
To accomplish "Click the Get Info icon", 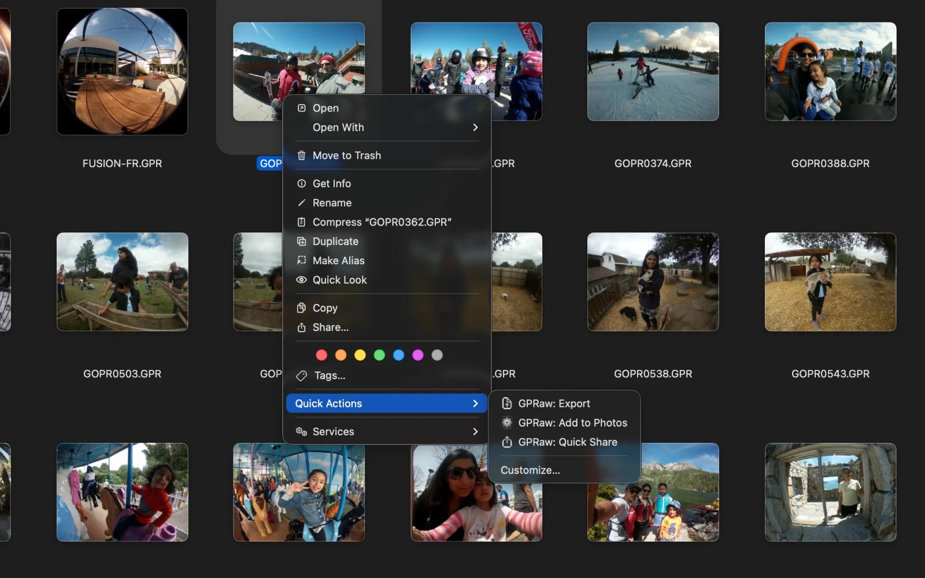I will 301,183.
